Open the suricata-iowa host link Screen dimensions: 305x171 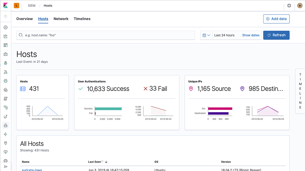(x=32, y=170)
